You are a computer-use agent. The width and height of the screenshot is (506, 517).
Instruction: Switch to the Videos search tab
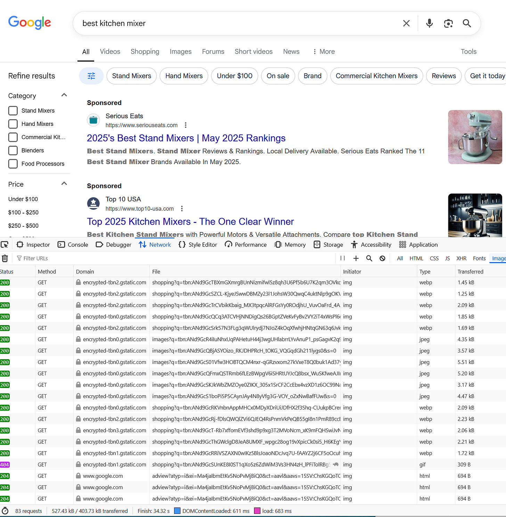(x=110, y=51)
